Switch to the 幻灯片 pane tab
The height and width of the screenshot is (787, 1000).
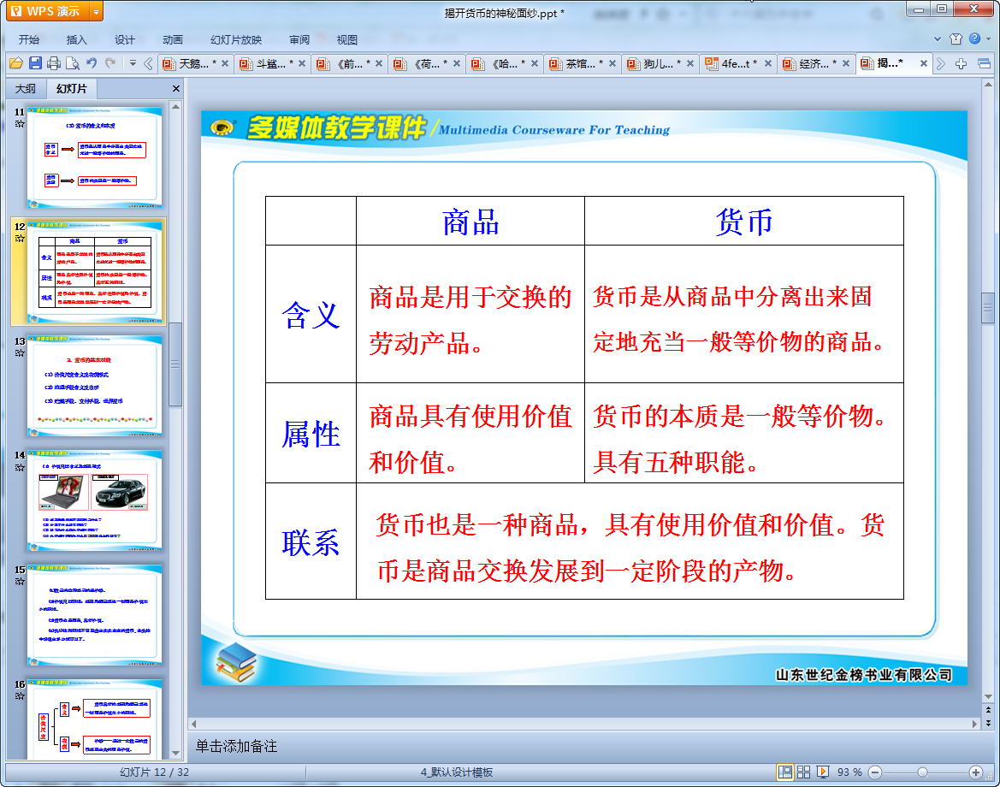point(72,89)
